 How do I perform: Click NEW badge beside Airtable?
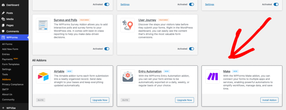tap(70, 71)
